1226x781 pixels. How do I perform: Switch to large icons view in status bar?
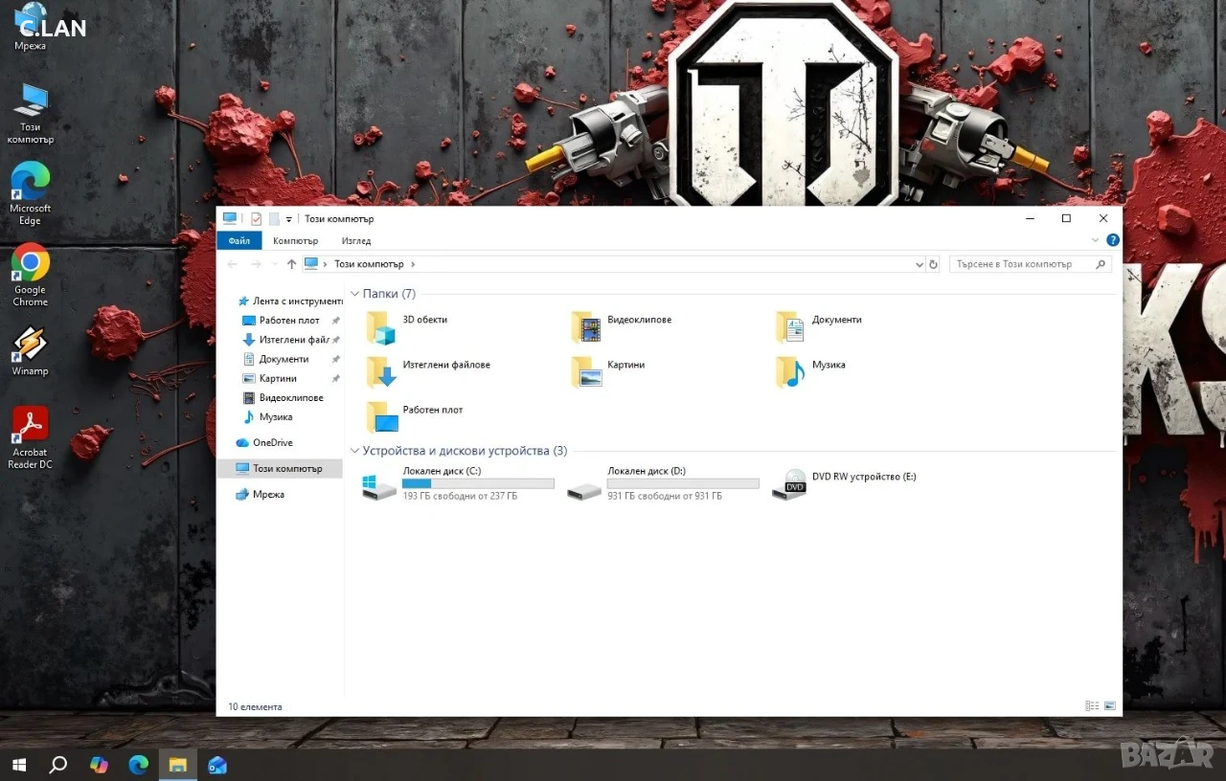(x=1110, y=706)
